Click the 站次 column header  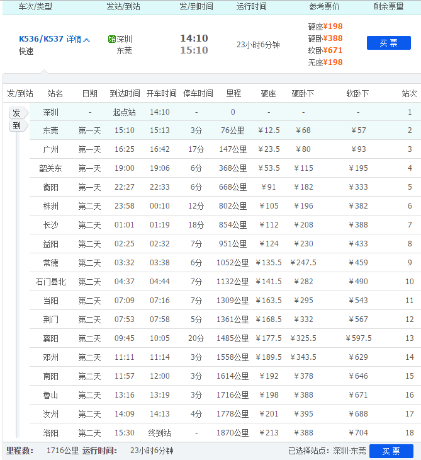click(x=409, y=93)
